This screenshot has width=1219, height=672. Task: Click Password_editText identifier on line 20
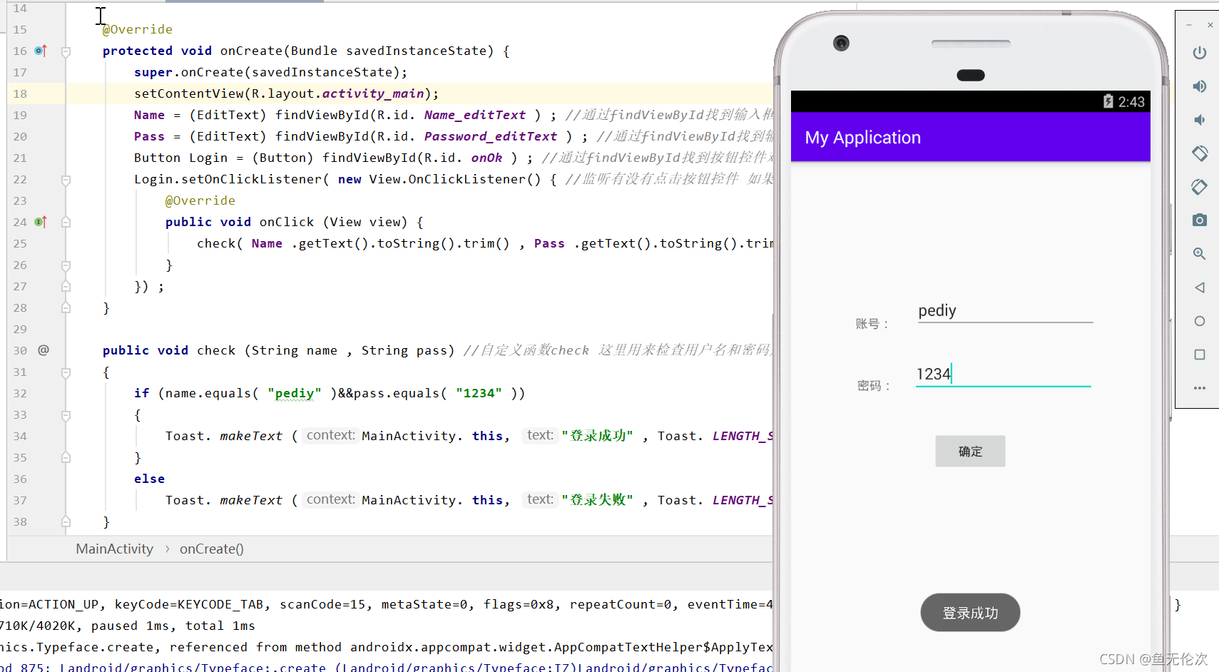point(490,136)
